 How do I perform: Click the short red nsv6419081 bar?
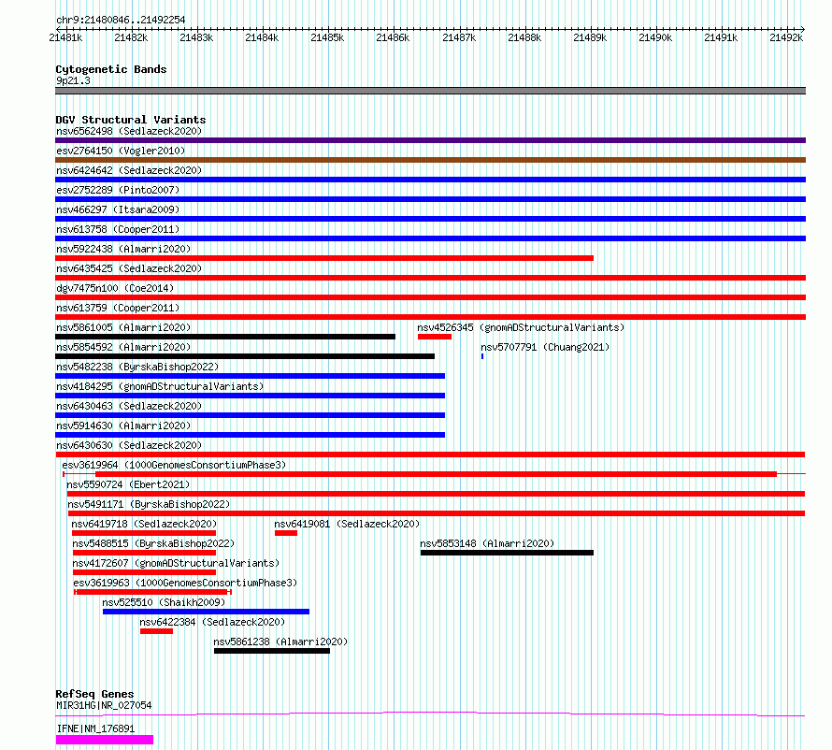tap(286, 533)
